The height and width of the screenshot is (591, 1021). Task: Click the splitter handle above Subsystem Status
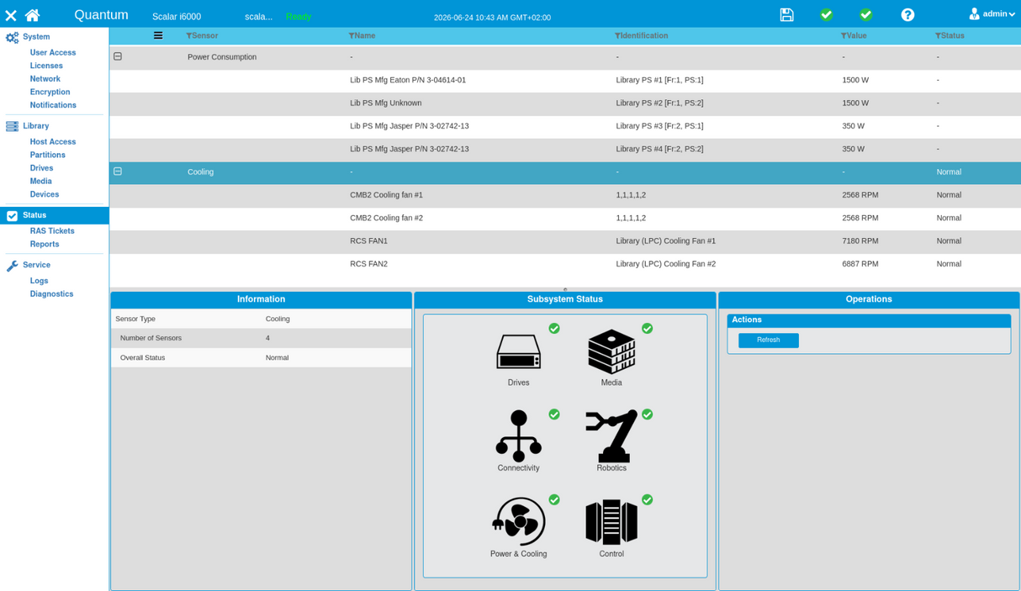(565, 289)
